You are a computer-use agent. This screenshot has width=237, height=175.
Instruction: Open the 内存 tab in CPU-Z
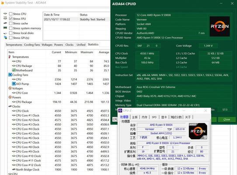pos(144,117)
